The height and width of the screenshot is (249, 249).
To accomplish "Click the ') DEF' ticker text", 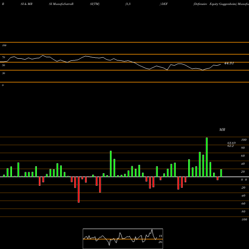I will (164, 4).
